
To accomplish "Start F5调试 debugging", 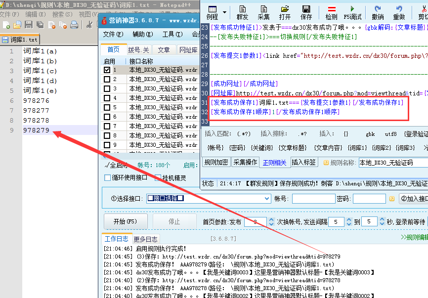I will 353,12.
